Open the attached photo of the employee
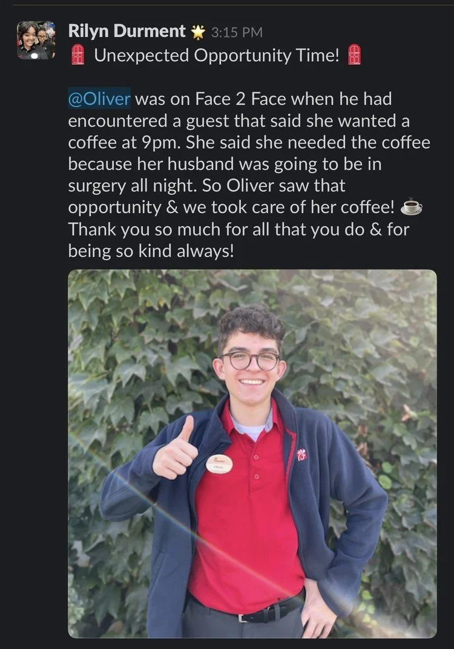The width and height of the screenshot is (454, 649). point(252,453)
